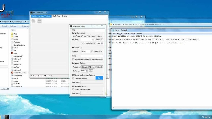The width and height of the screenshot is (212, 119).
Task: Click the blue Buy button
Action: (x=99, y=78)
